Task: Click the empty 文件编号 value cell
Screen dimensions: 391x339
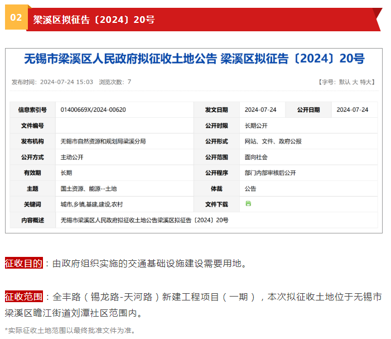Action: point(124,126)
